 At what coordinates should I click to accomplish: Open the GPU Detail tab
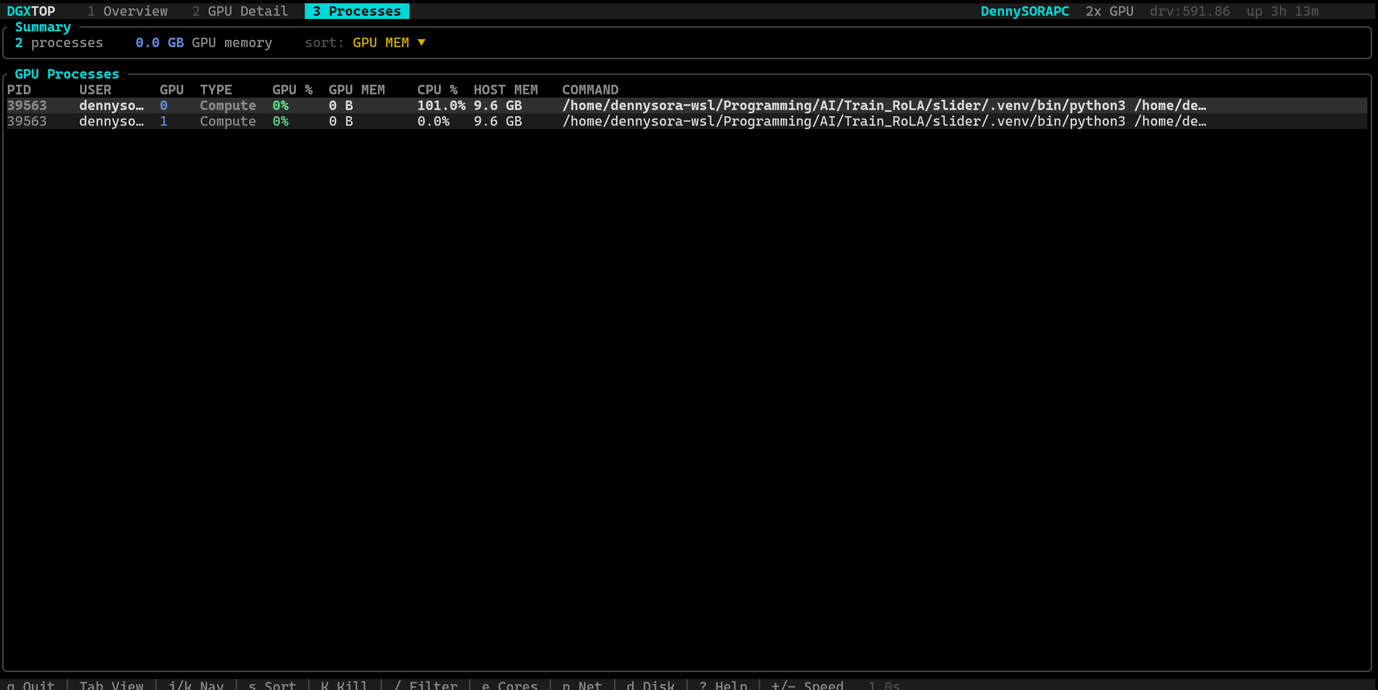click(x=240, y=11)
